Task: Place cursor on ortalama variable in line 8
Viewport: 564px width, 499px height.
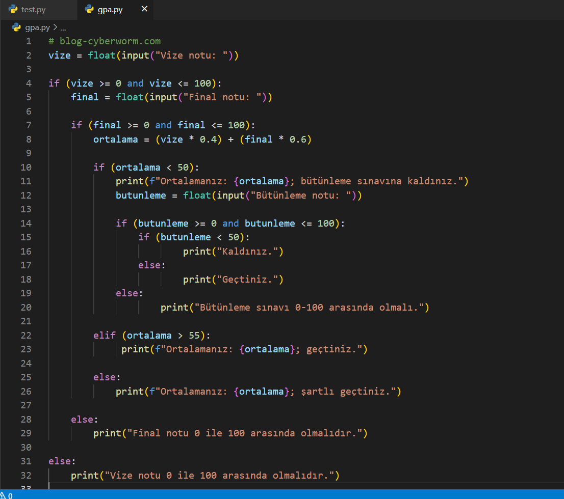Action: [x=115, y=139]
